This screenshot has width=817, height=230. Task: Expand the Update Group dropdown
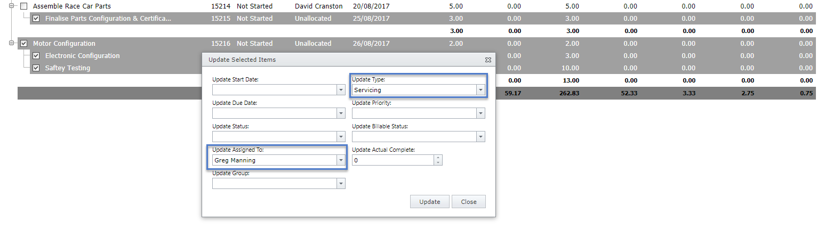coord(341,184)
